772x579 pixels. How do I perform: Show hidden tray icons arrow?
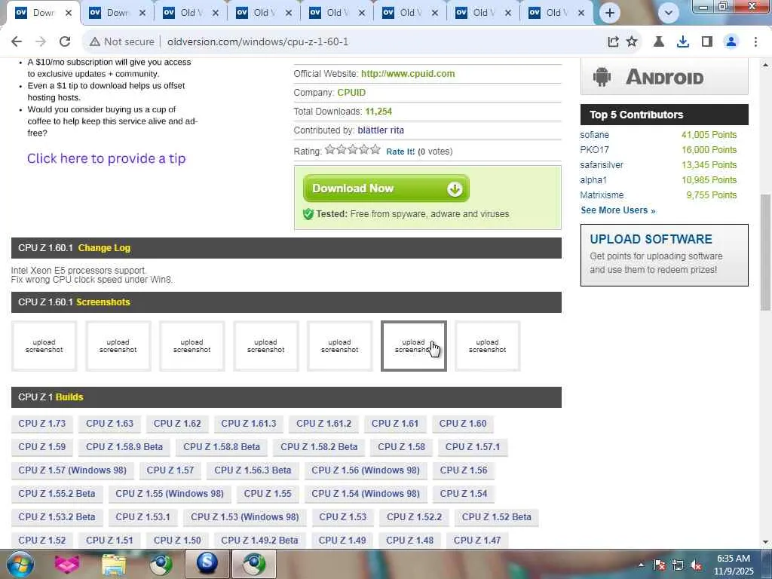(x=641, y=565)
